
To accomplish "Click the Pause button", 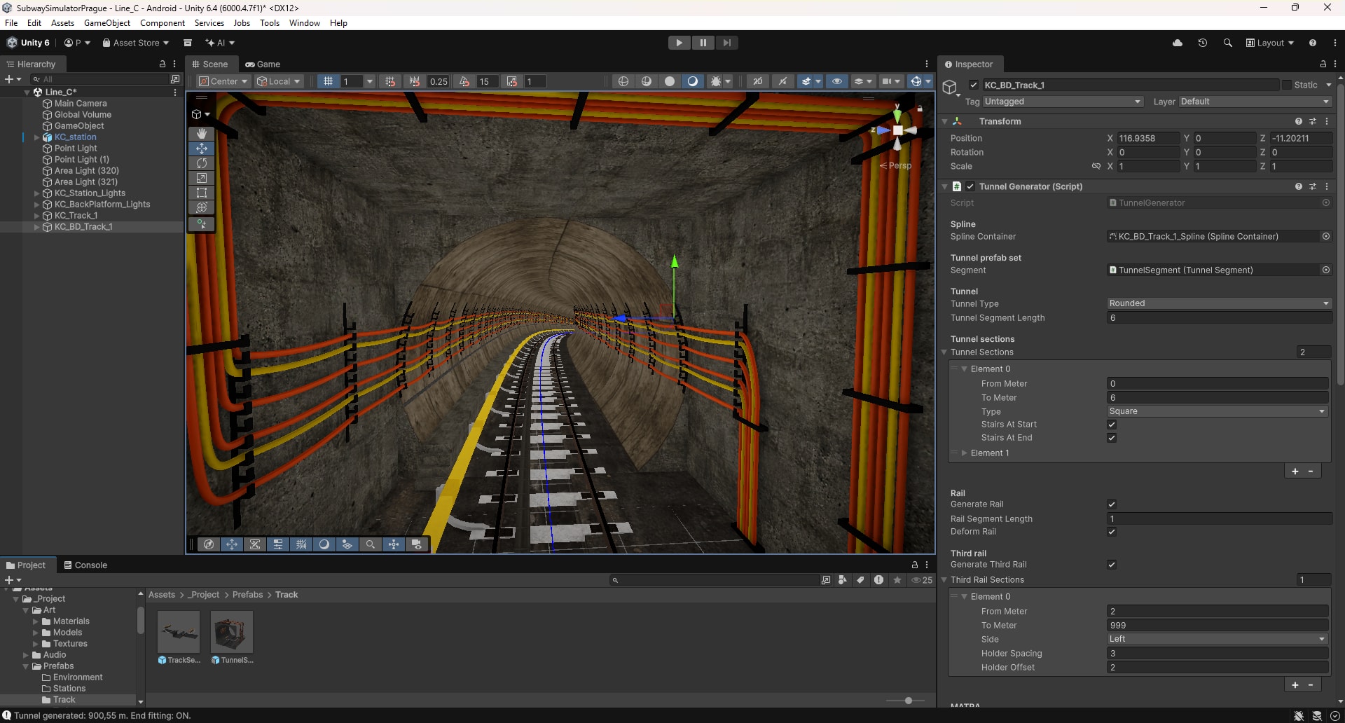I will tap(703, 43).
